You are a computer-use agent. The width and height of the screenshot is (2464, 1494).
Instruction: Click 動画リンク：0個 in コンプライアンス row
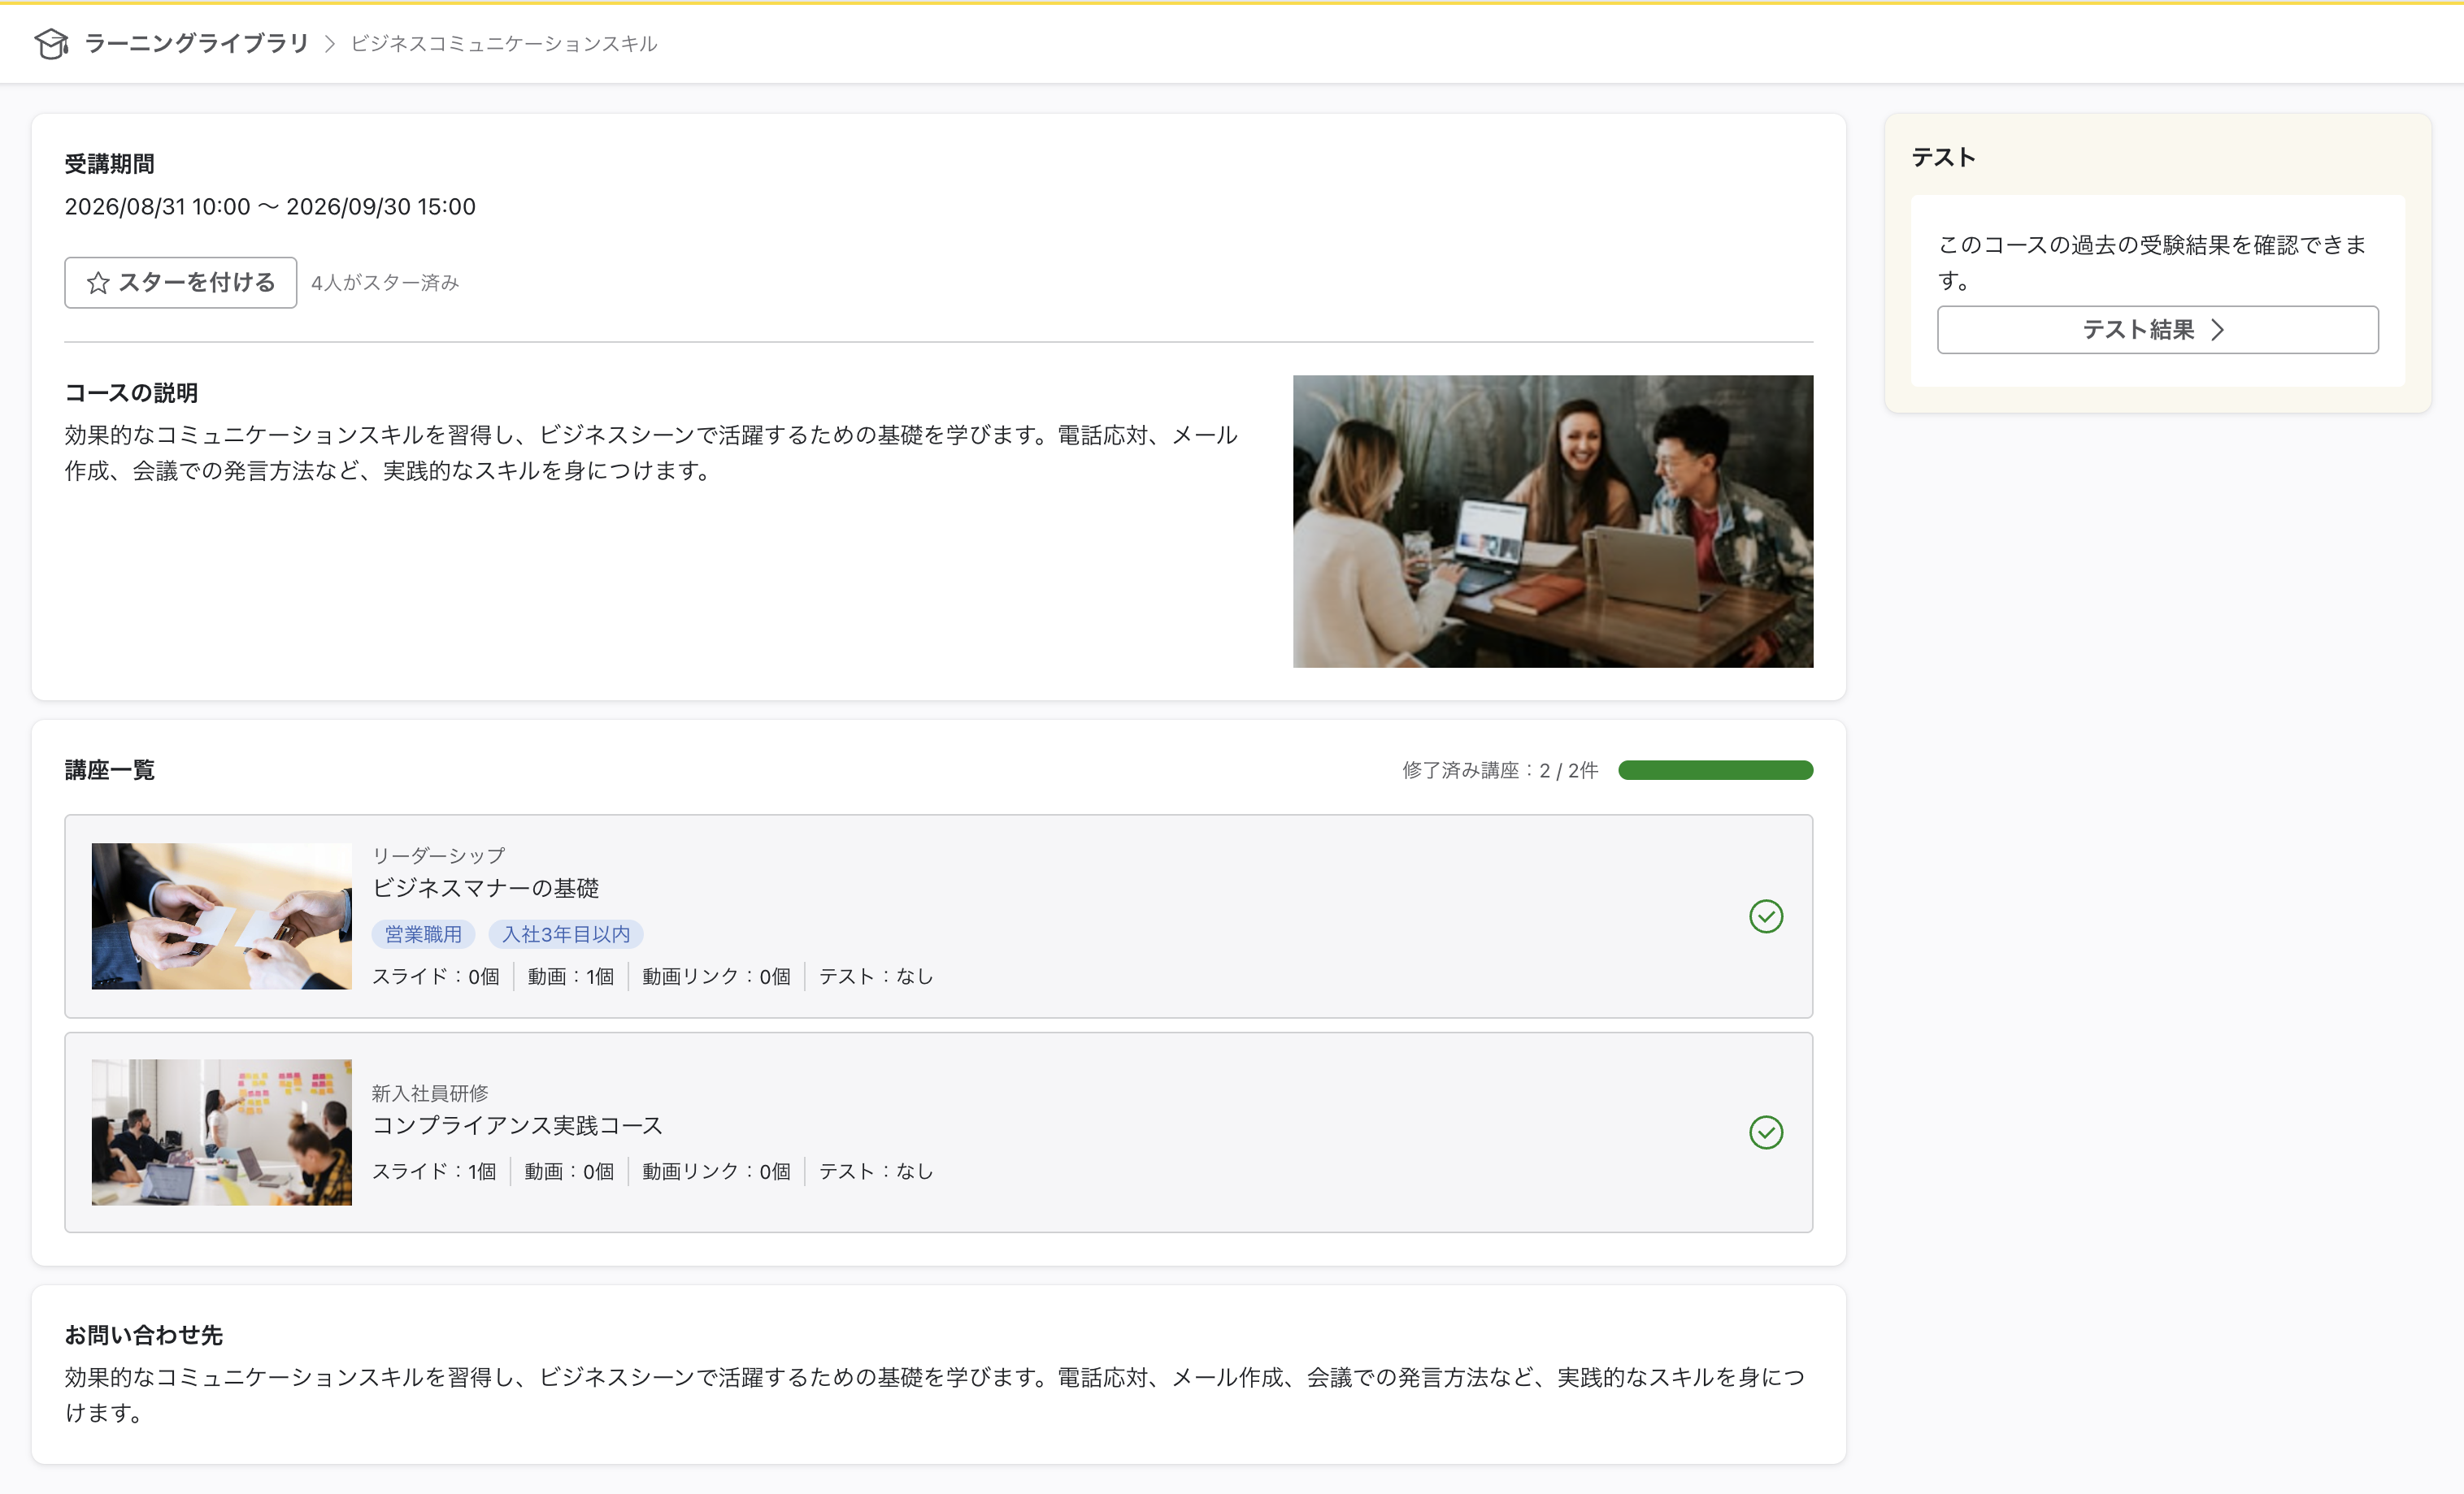click(716, 1171)
